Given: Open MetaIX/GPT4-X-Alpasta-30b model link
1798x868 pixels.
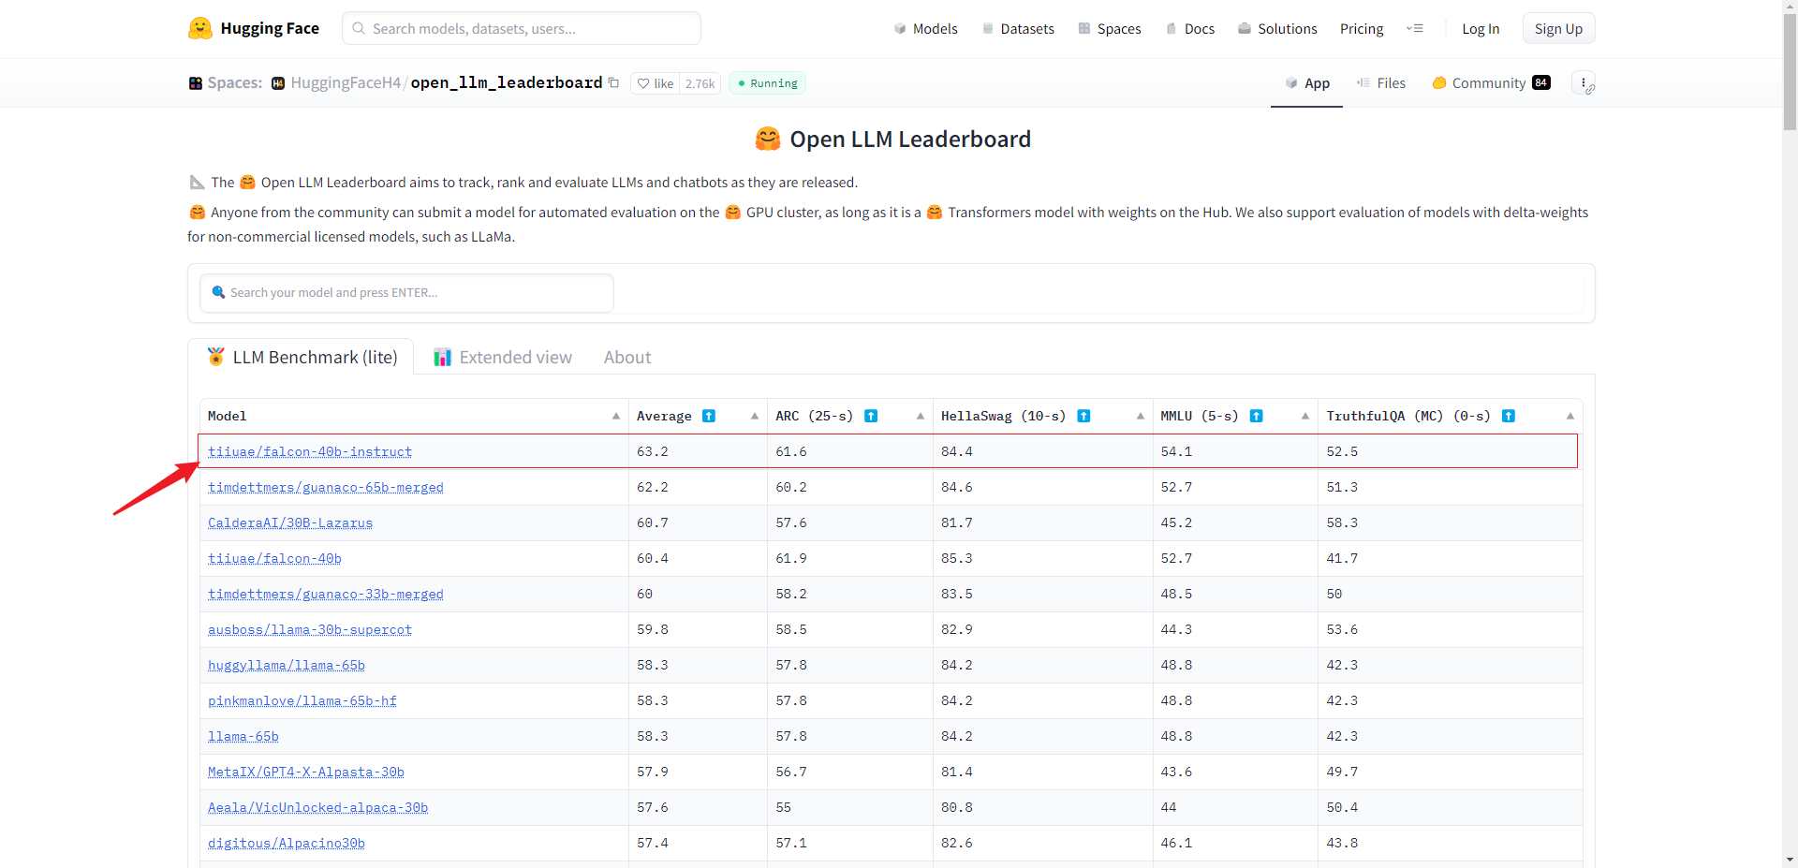Looking at the screenshot, I should click(x=306, y=772).
